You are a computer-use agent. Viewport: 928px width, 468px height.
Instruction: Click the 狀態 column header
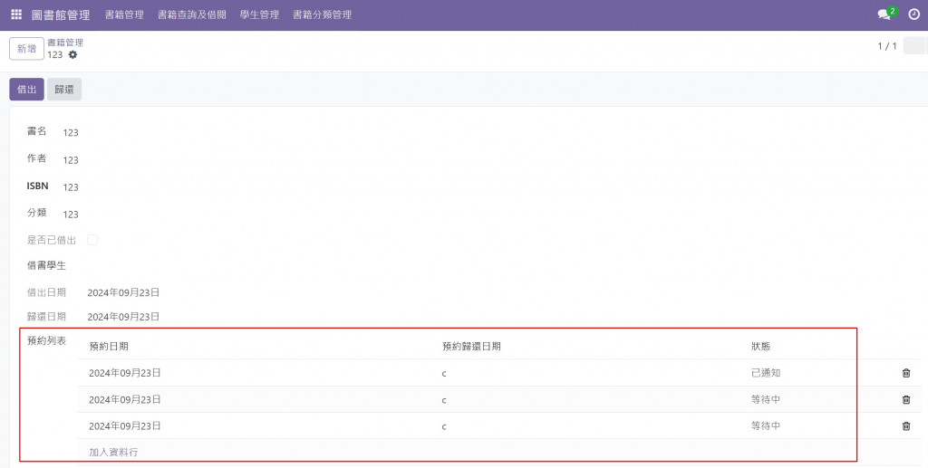(760, 347)
